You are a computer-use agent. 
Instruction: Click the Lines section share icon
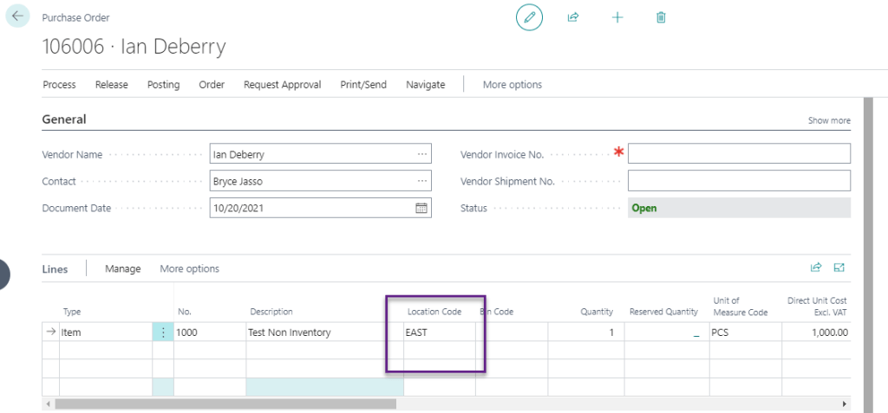pyautogui.click(x=815, y=268)
